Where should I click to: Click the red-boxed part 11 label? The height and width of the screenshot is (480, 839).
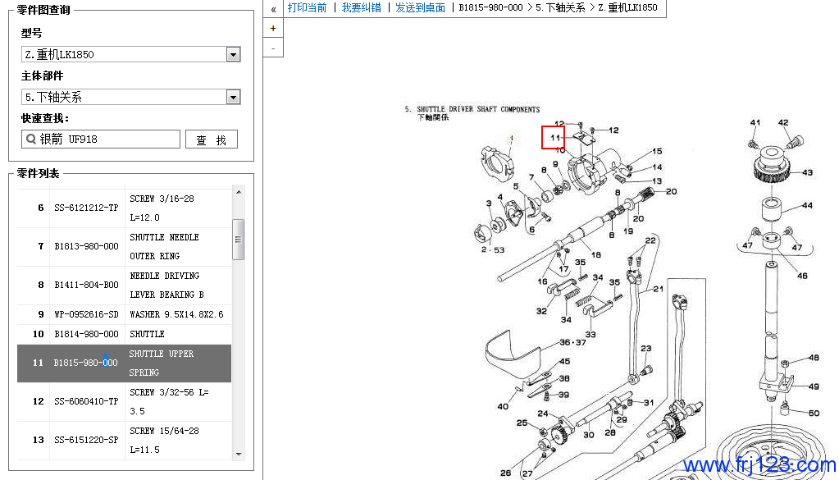coord(554,137)
